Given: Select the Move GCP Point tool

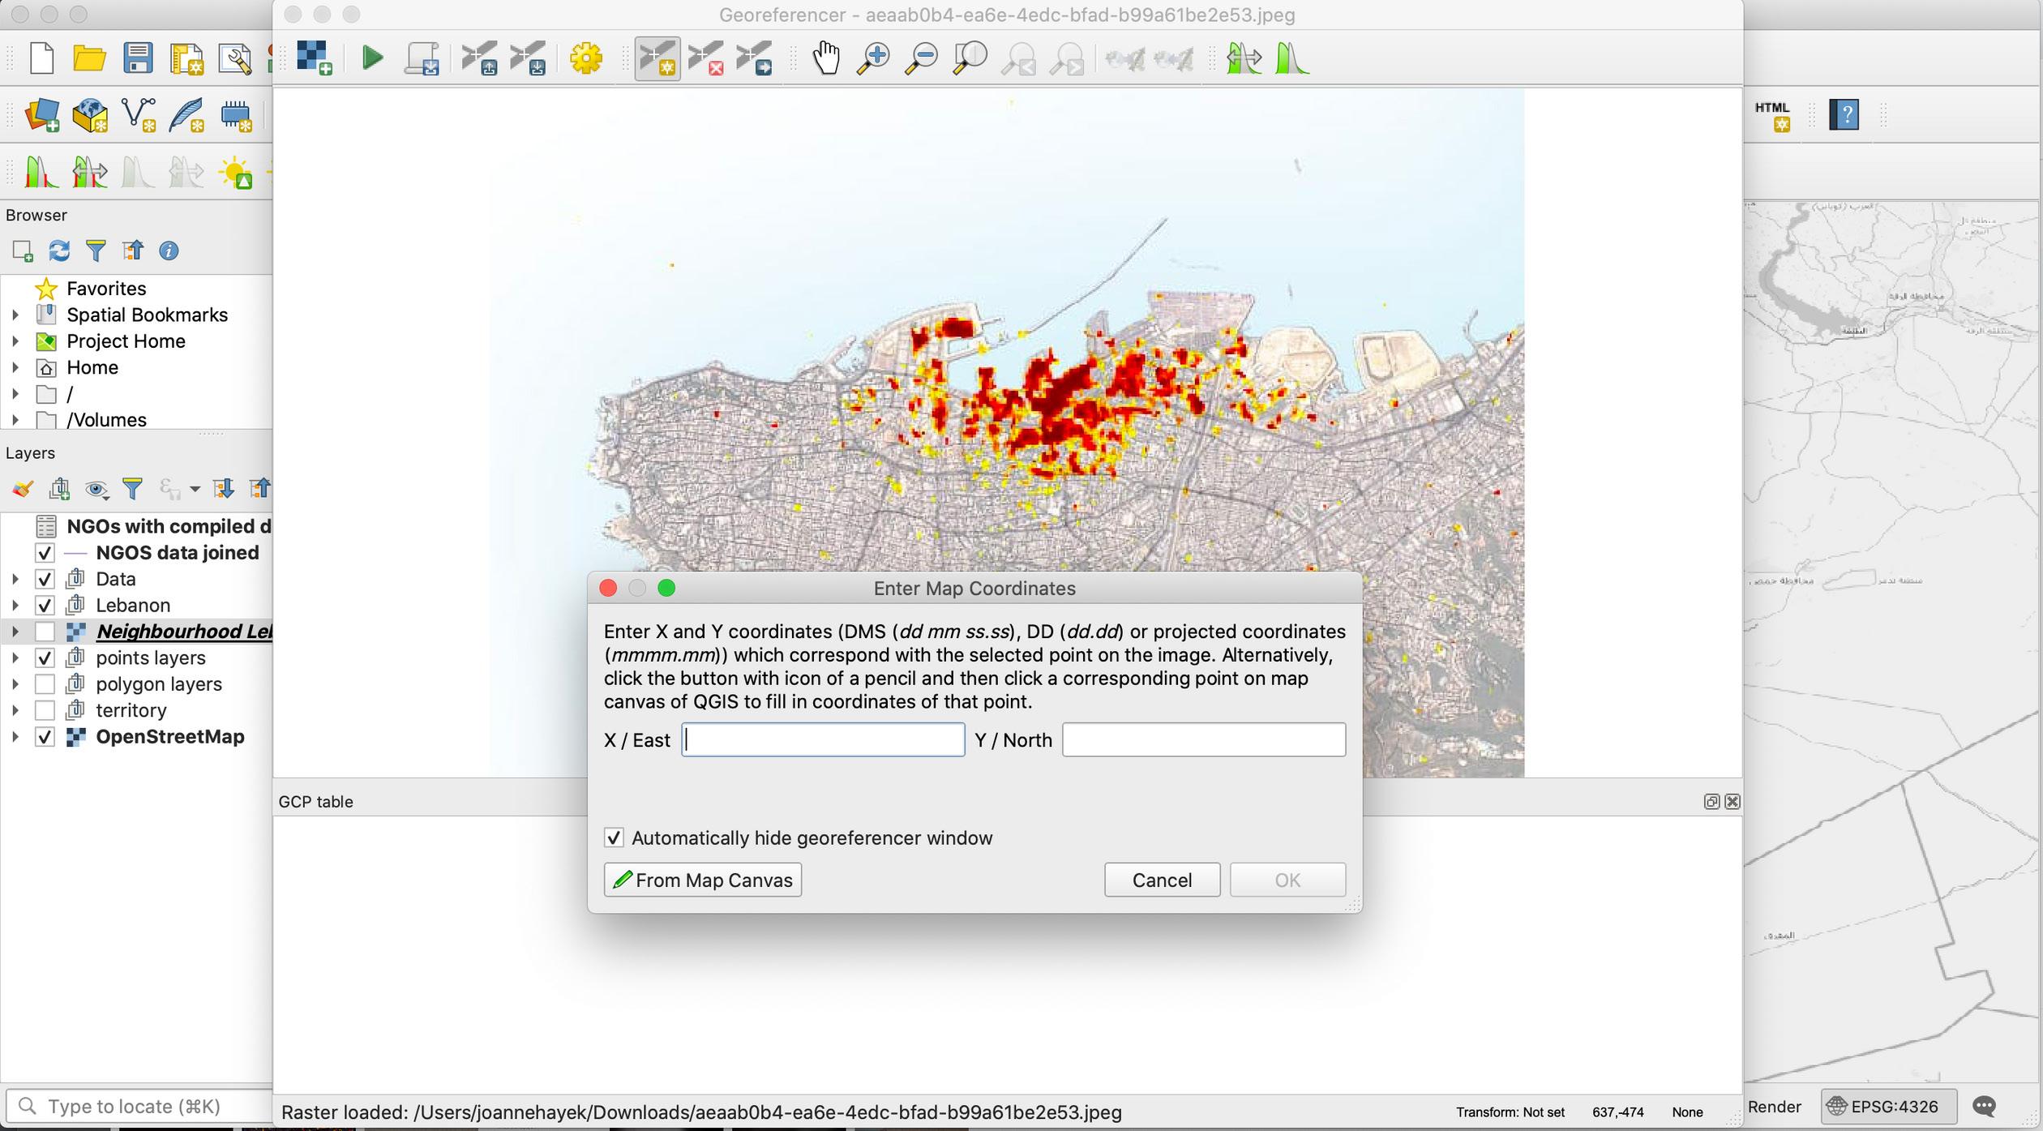Looking at the screenshot, I should [754, 58].
